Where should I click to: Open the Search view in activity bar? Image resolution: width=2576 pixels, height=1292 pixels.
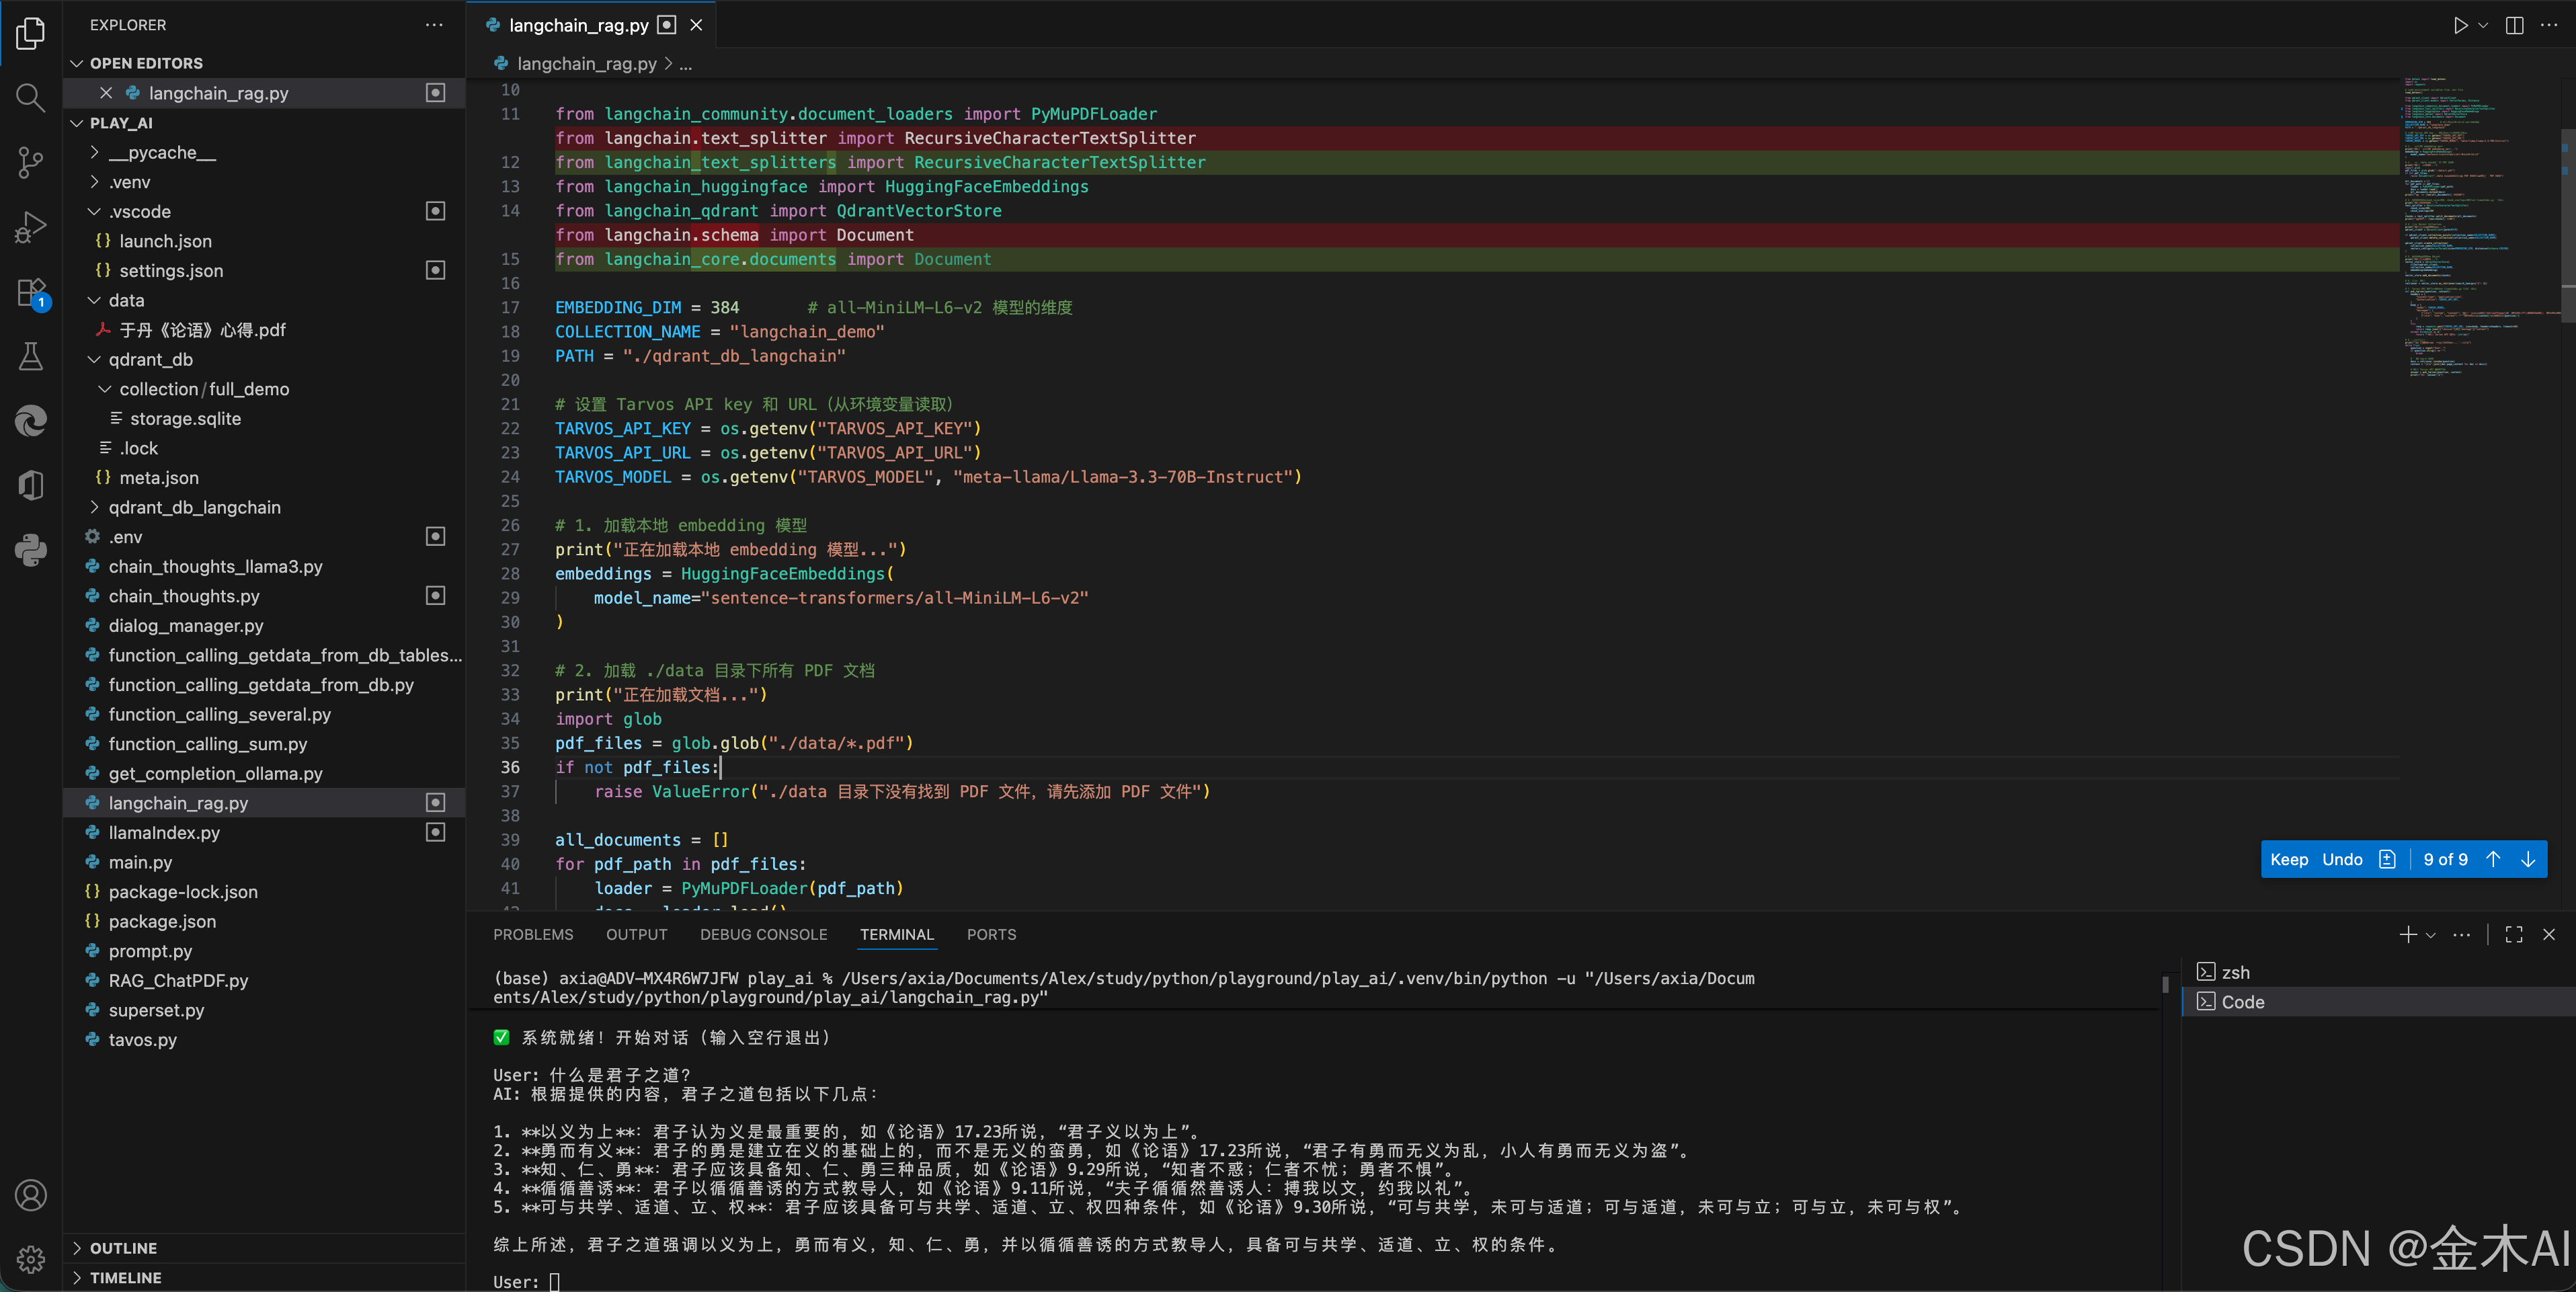(x=30, y=97)
